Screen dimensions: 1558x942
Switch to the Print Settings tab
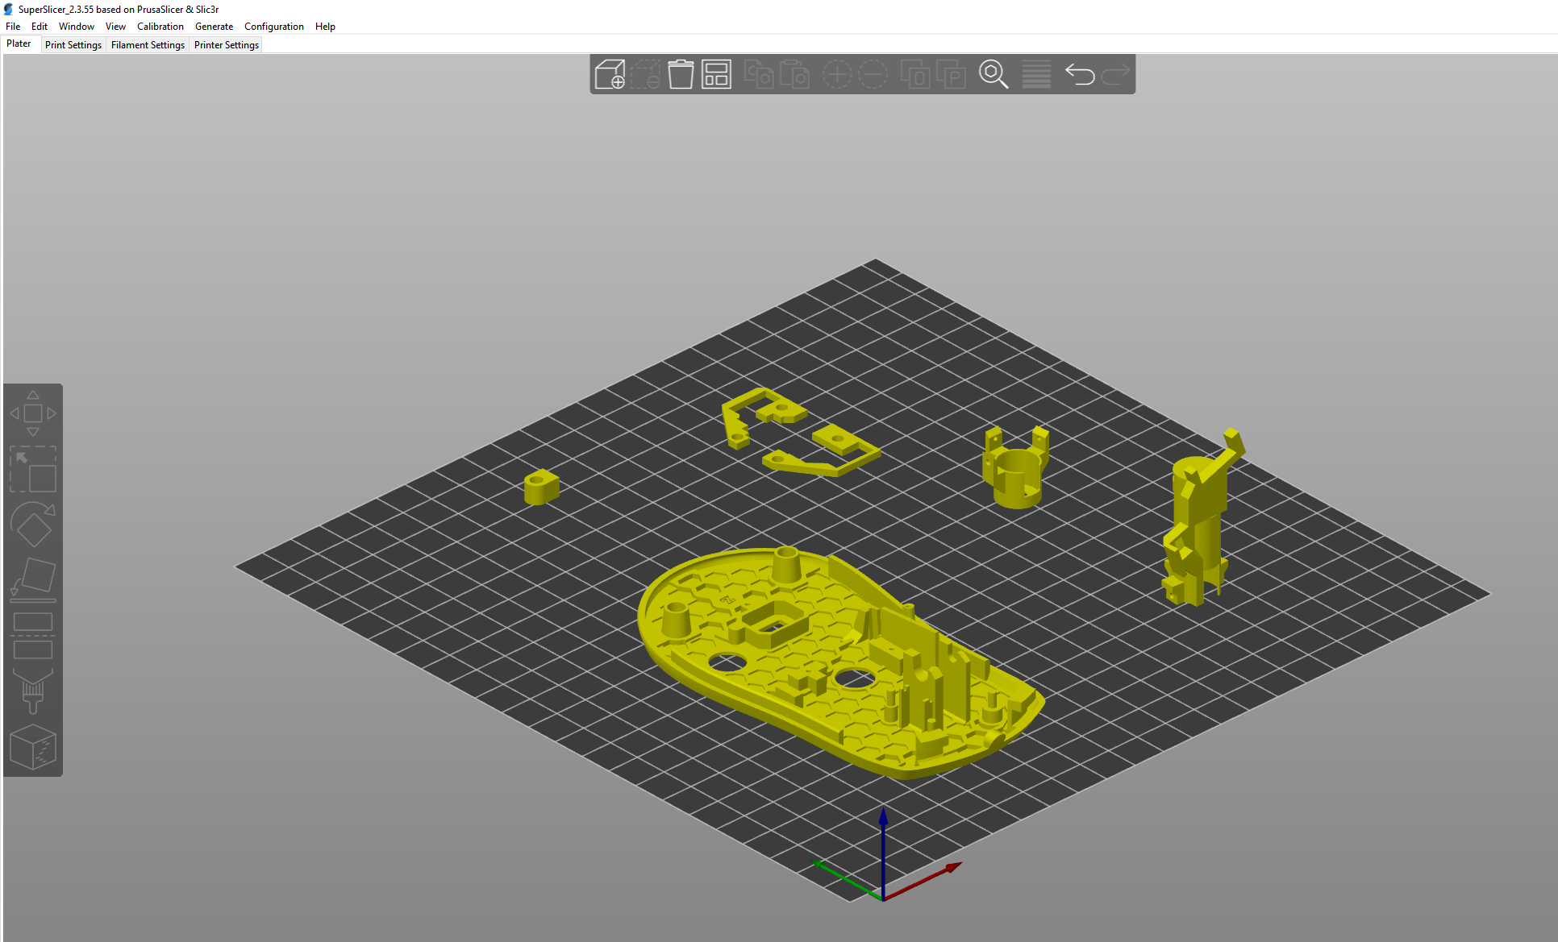[x=73, y=45]
